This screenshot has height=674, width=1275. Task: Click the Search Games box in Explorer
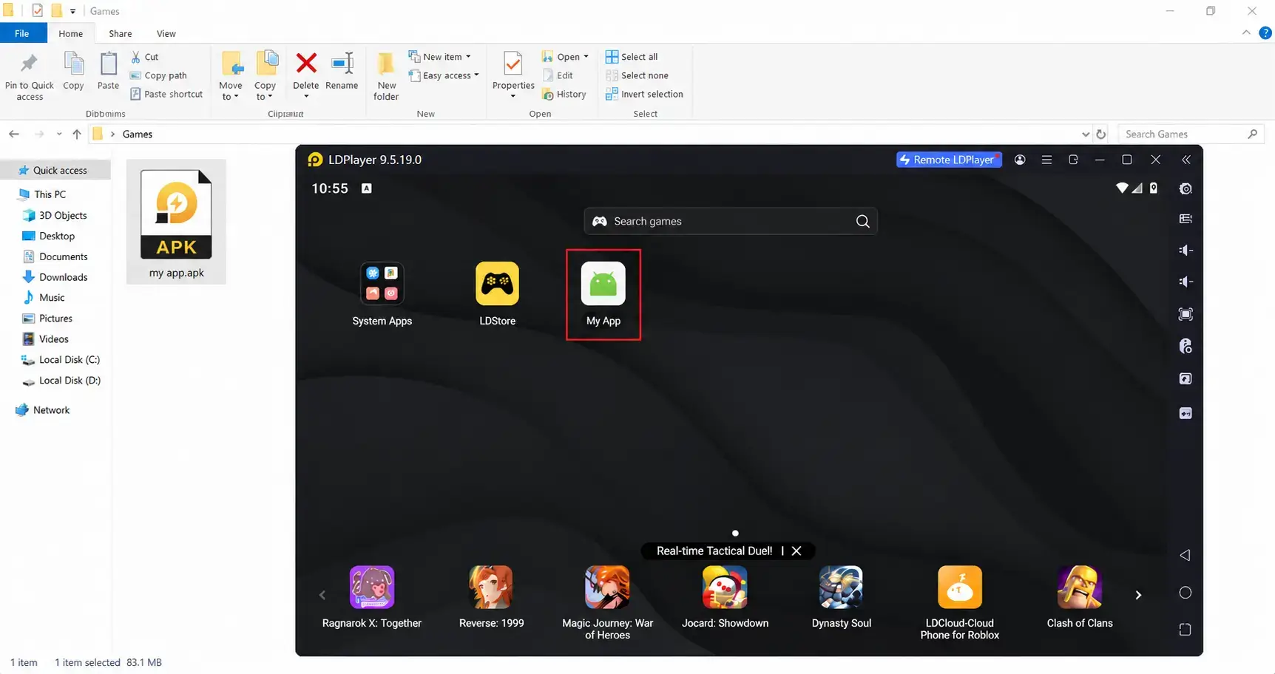(1189, 134)
